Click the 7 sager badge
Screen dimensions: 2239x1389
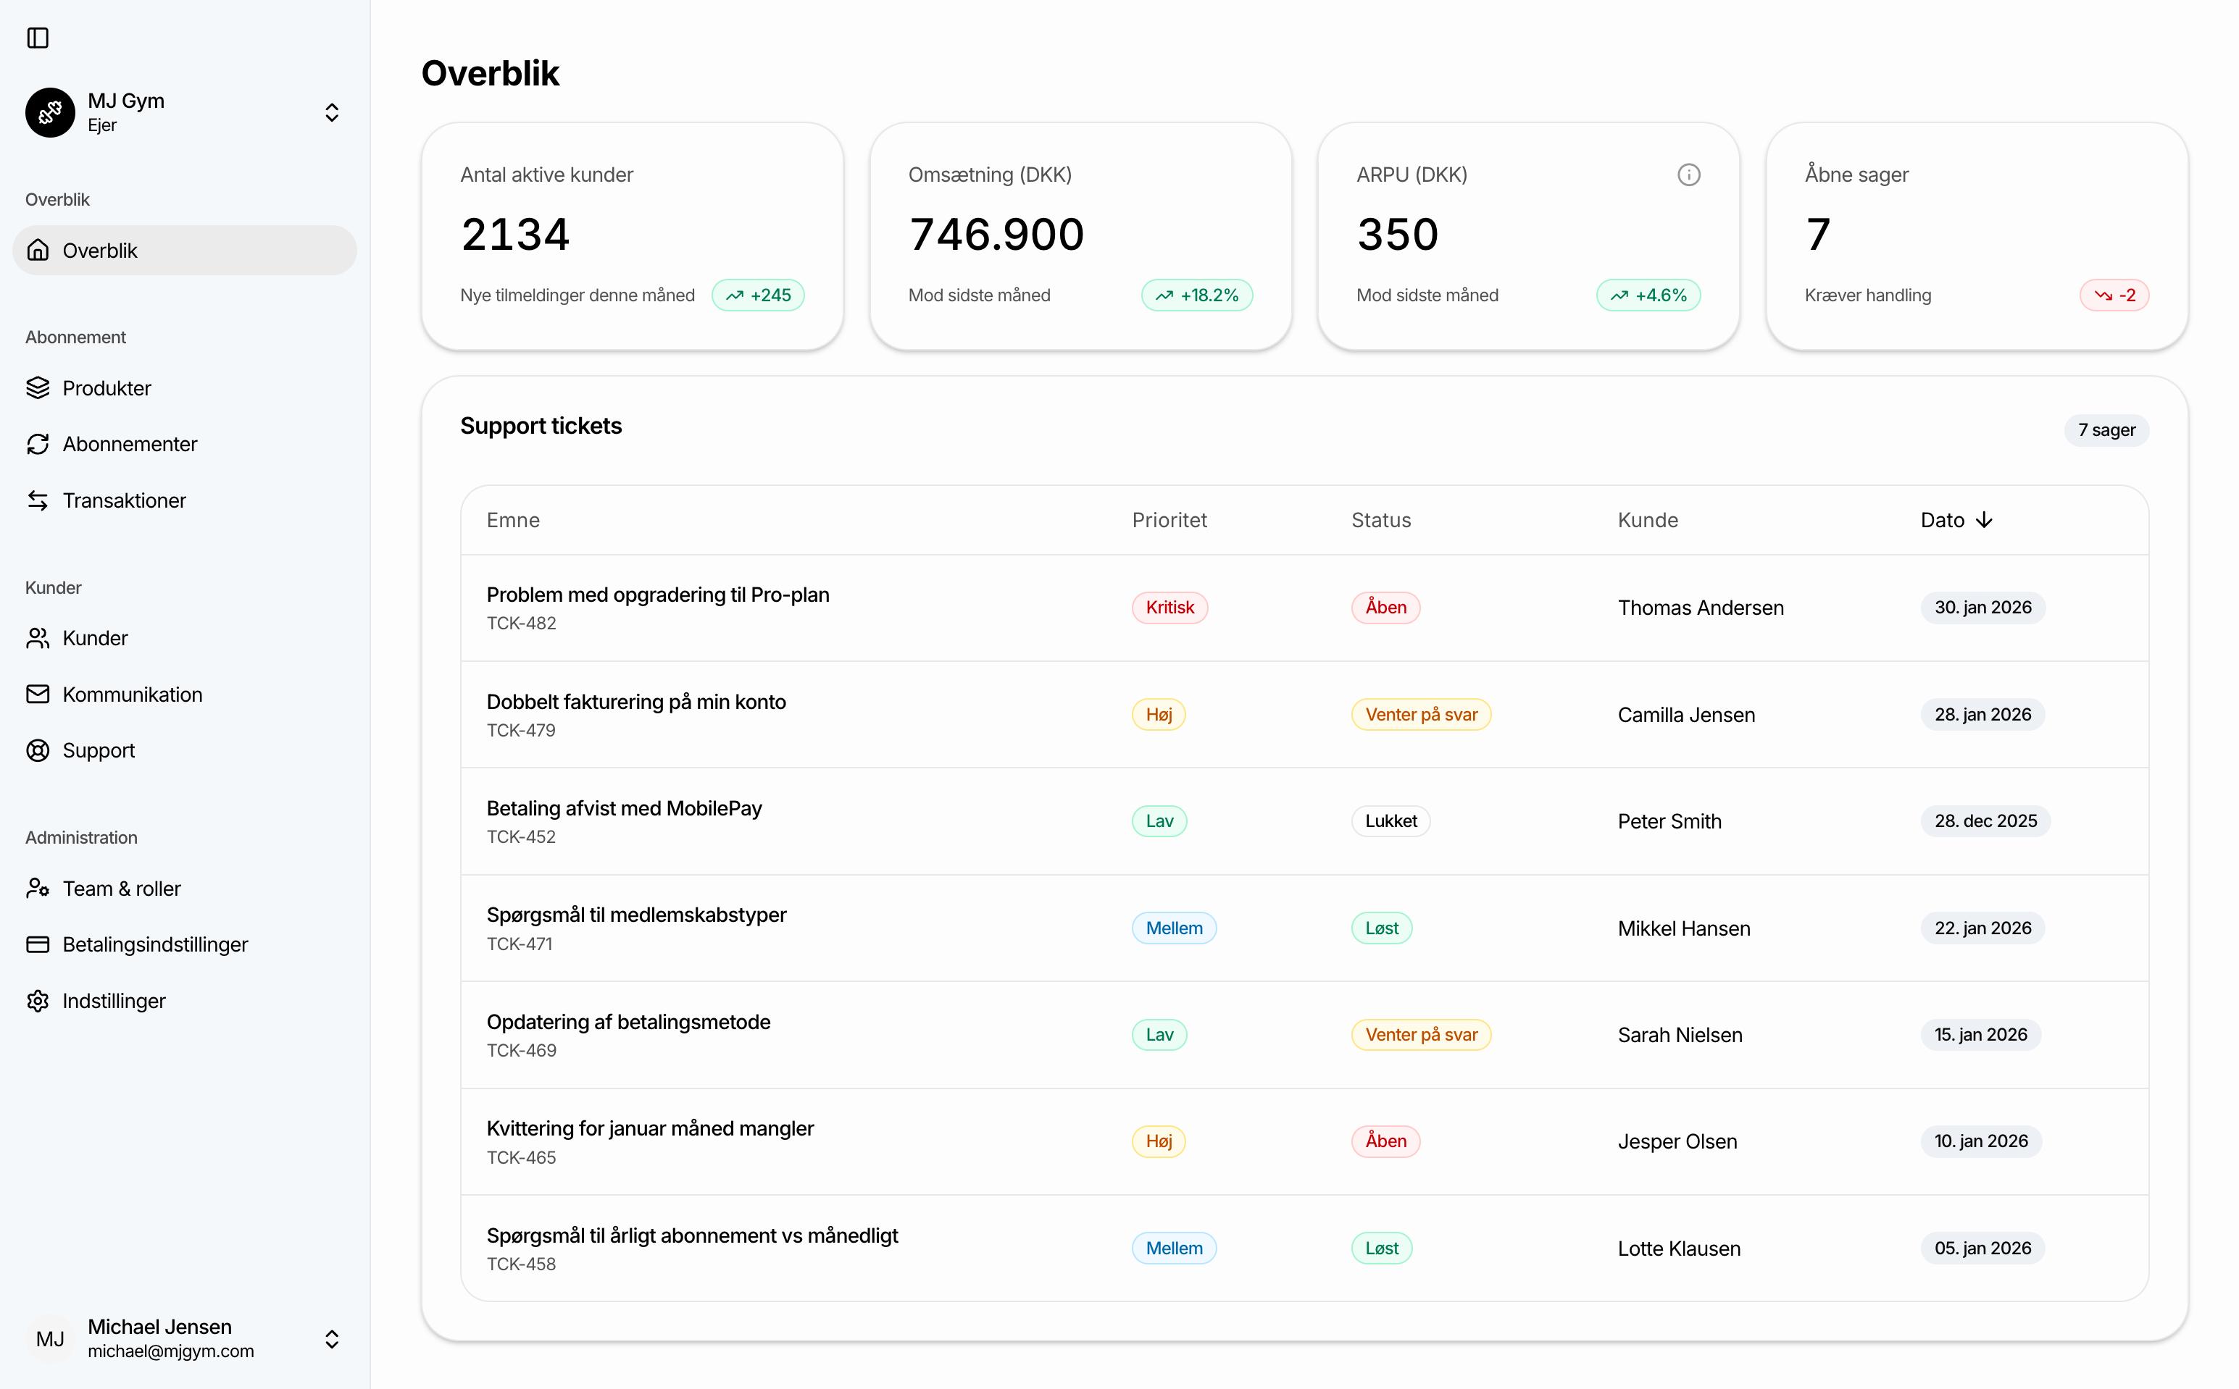point(2106,430)
